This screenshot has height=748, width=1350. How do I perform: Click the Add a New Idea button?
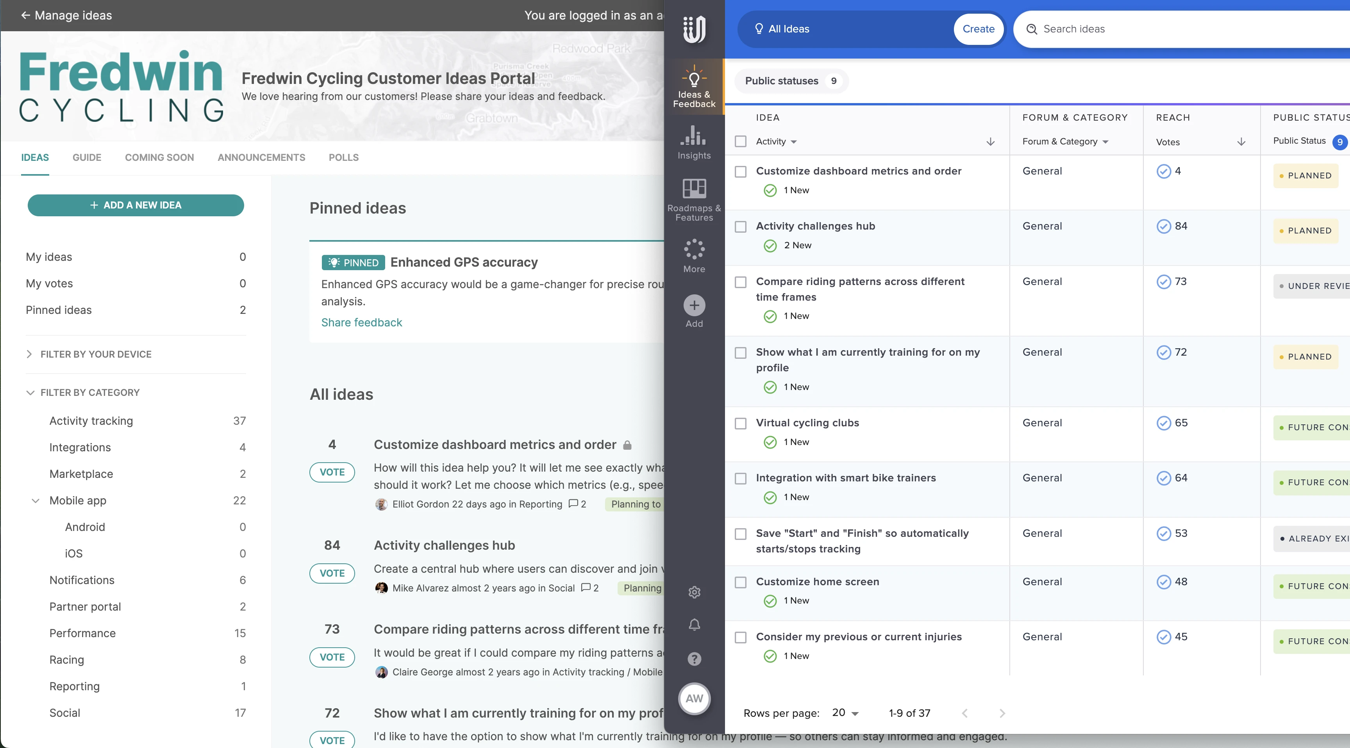pos(136,205)
